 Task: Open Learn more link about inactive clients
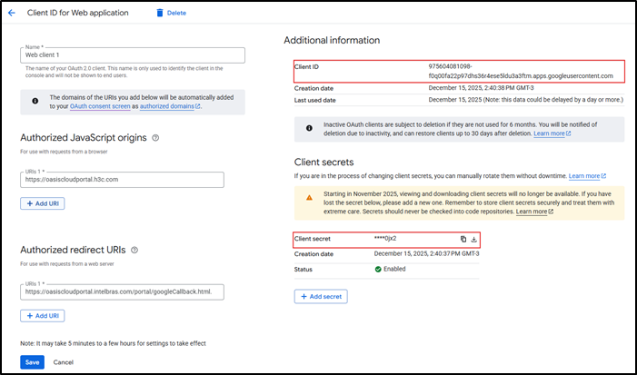pos(552,133)
